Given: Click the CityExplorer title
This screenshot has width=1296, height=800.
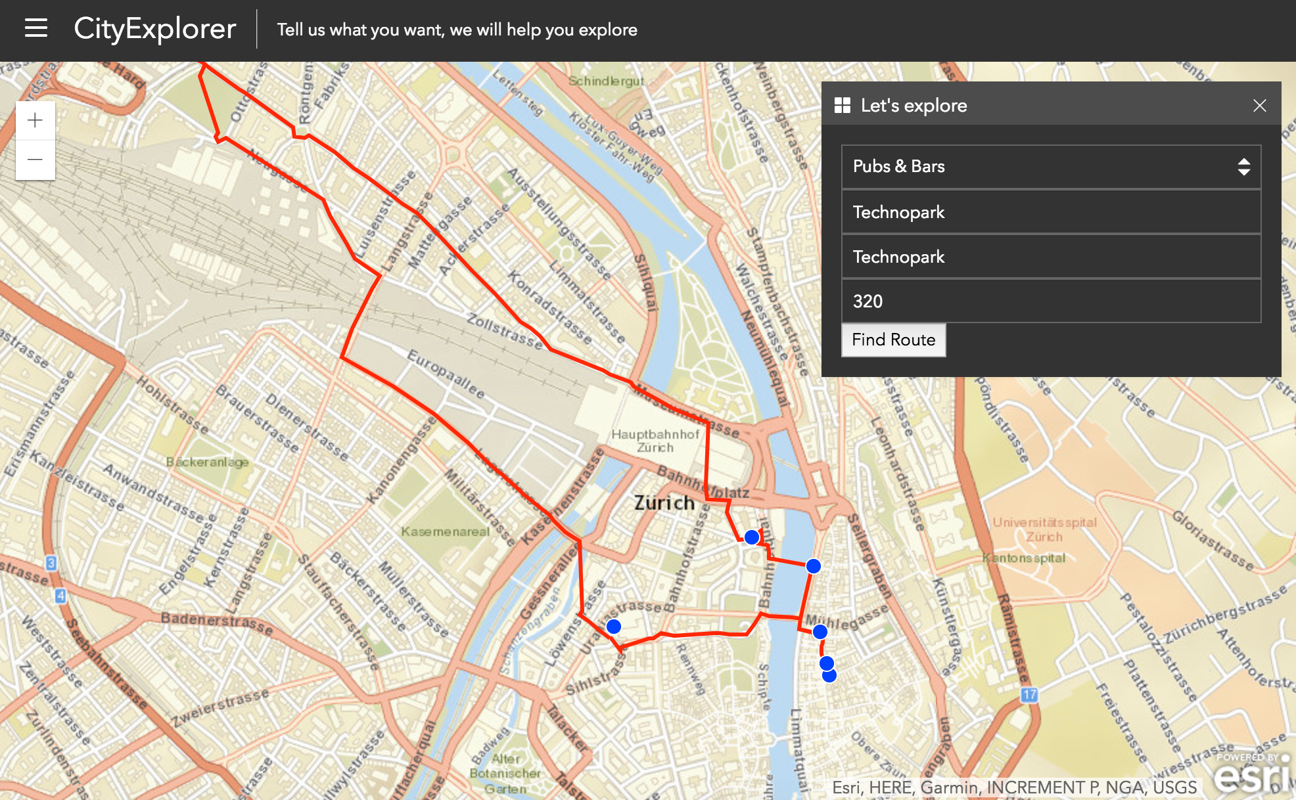Looking at the screenshot, I should (155, 29).
